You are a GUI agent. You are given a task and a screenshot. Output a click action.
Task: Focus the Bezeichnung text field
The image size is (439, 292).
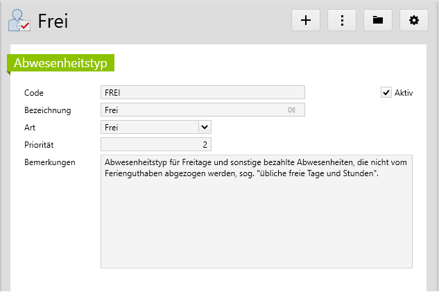tap(194, 110)
